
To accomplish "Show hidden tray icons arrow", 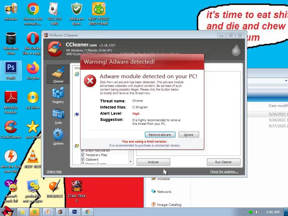I will (244, 212).
